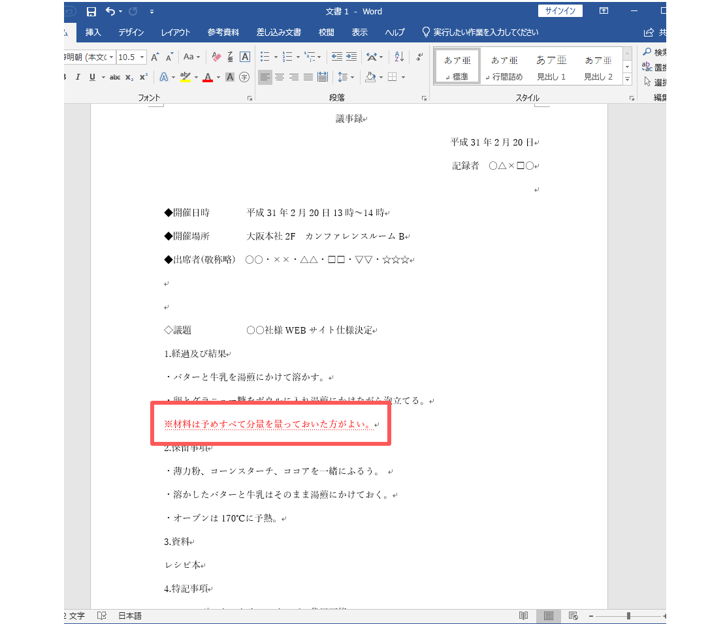The width and height of the screenshot is (710, 624).
Task: Apply paragraph shading with paint bucket
Action: tap(370, 77)
